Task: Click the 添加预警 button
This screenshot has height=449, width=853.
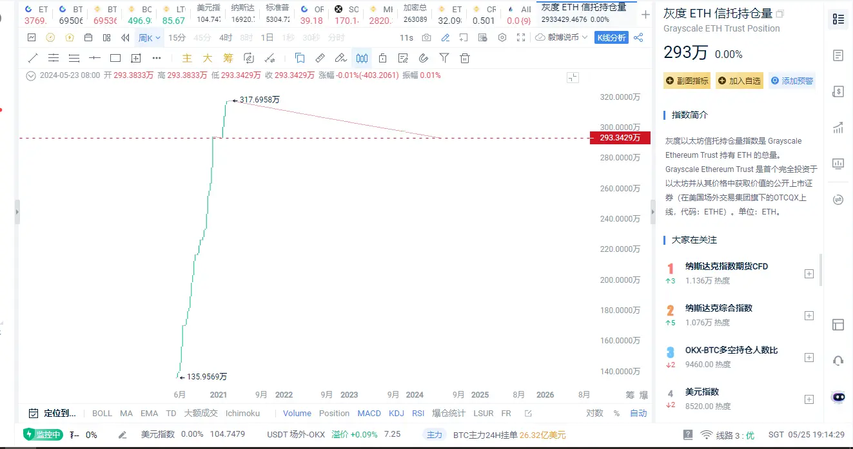Action: pyautogui.click(x=792, y=81)
